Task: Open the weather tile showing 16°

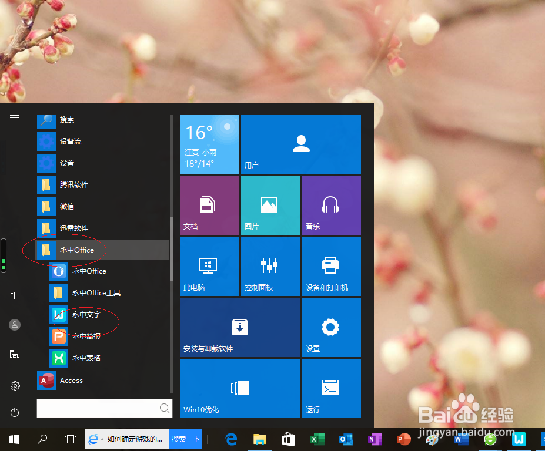Action: [209, 144]
